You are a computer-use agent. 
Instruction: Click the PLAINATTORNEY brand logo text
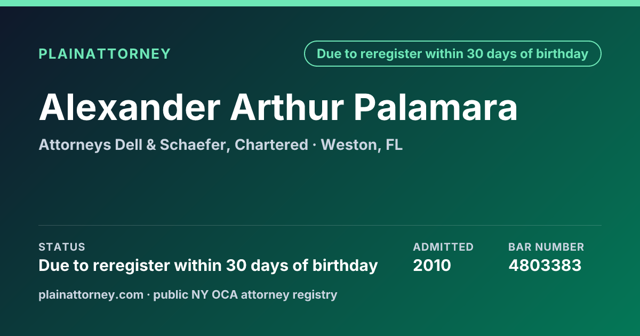tap(105, 54)
